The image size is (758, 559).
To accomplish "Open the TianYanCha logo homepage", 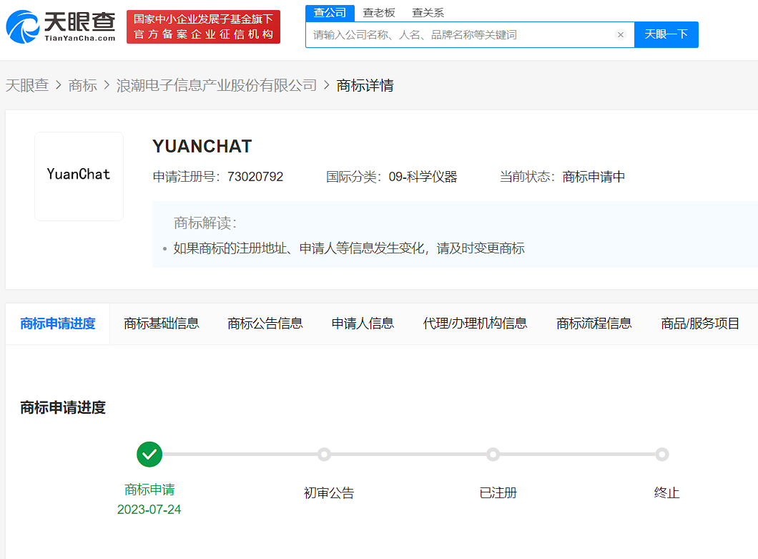I will pyautogui.click(x=61, y=26).
